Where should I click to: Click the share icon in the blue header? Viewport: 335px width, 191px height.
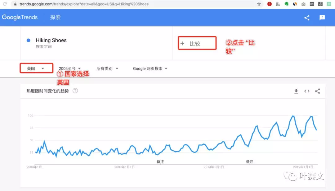pos(307,18)
